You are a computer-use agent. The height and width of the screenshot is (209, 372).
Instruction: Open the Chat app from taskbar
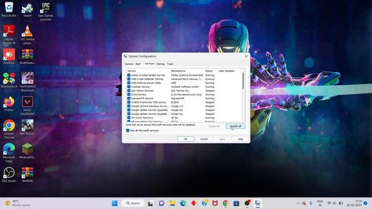click(162, 203)
